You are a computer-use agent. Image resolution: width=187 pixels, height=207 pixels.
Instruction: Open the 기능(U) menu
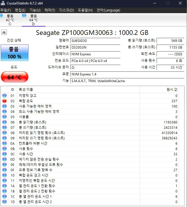pyautogui.click(x=35, y=10)
